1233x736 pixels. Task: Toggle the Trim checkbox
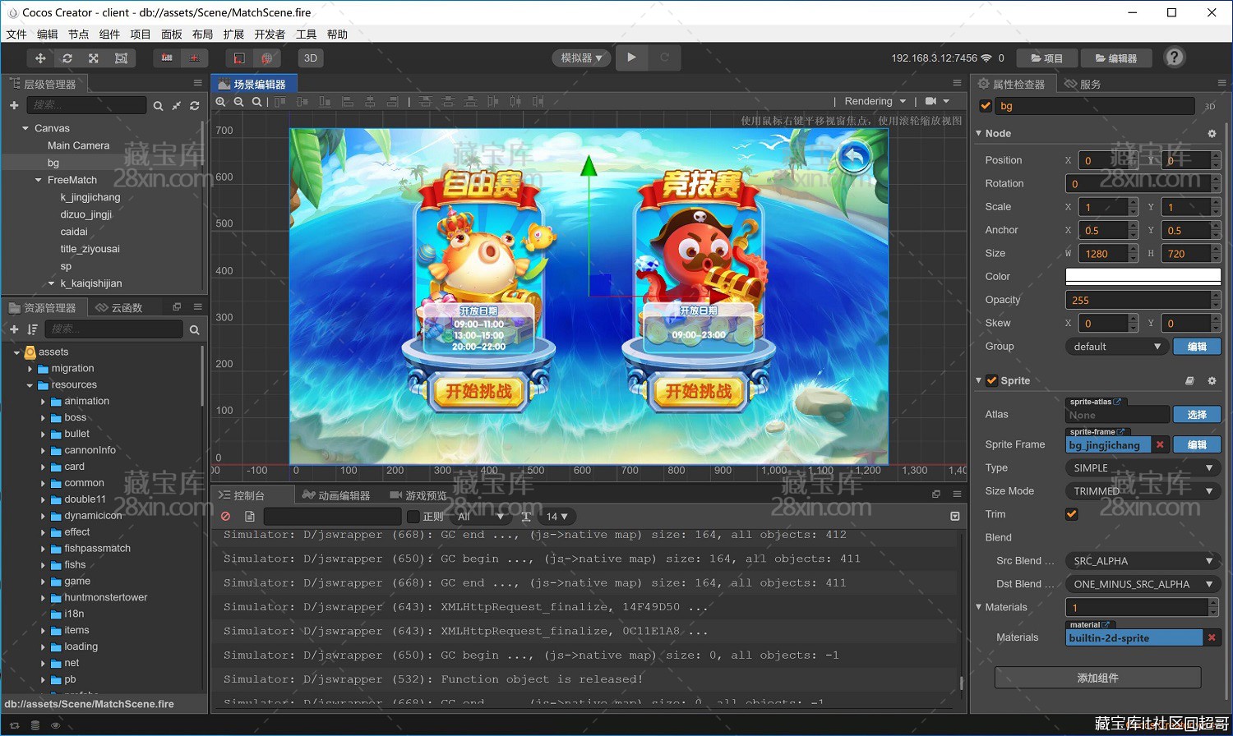click(x=1071, y=514)
